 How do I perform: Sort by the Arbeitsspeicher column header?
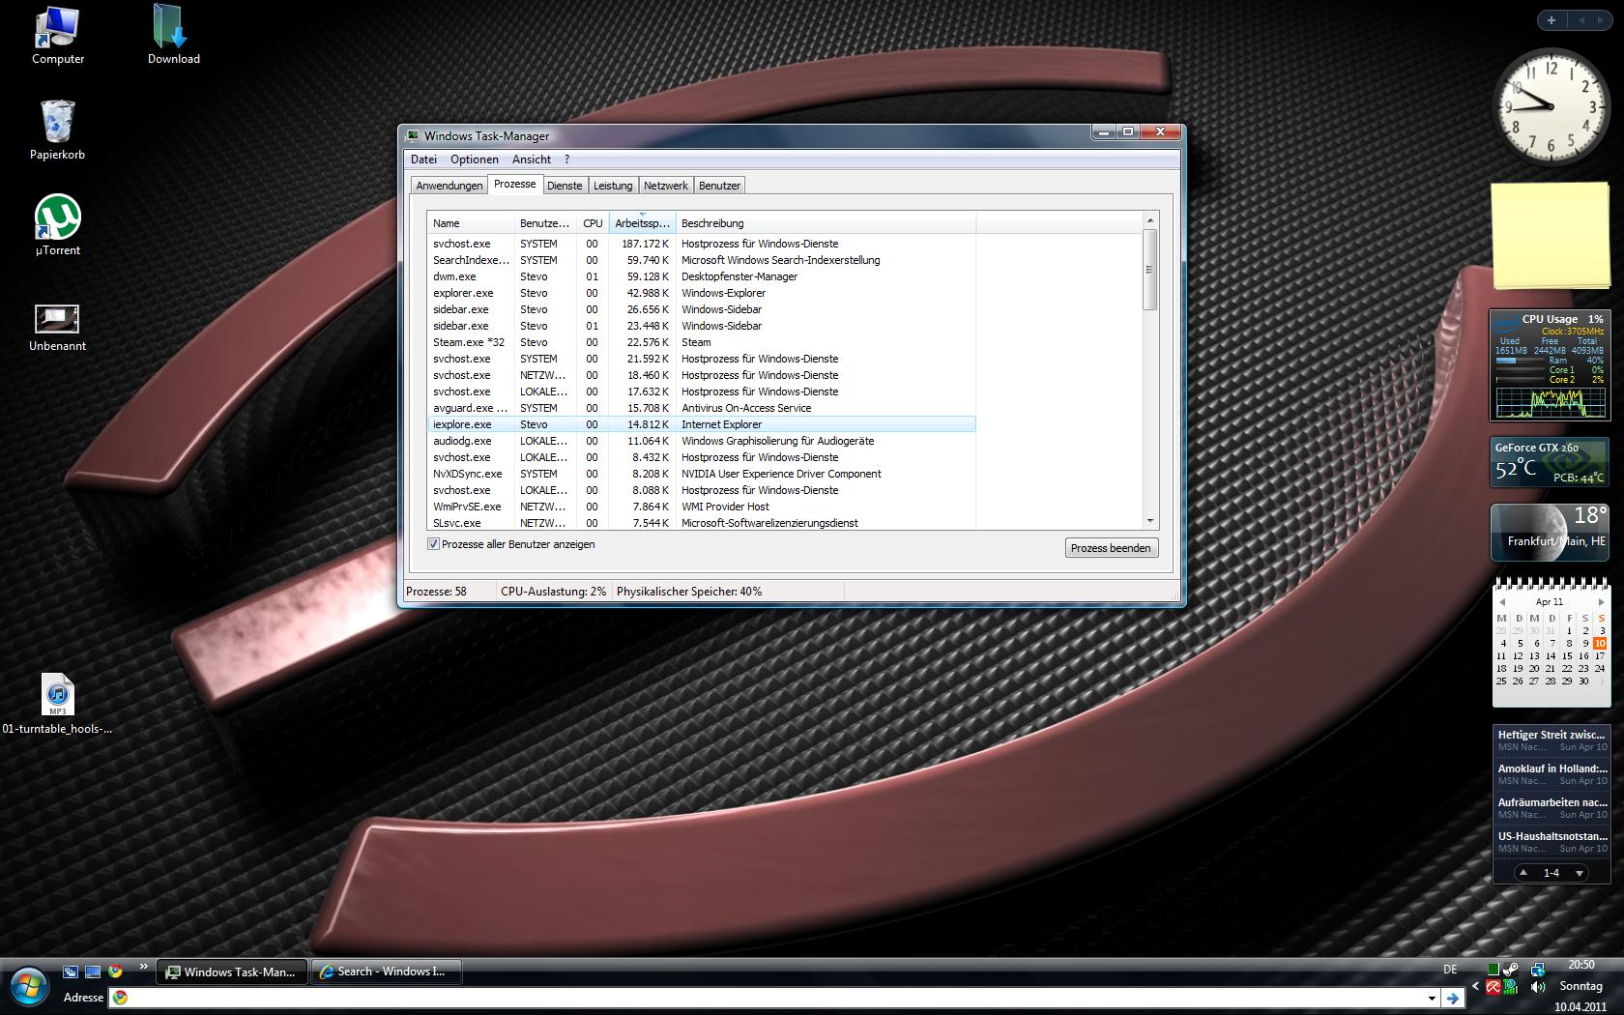click(642, 223)
